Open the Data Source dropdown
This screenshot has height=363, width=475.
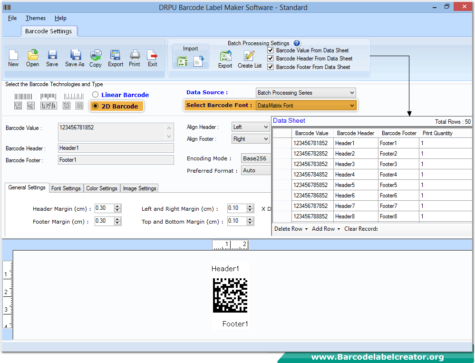[x=306, y=93]
